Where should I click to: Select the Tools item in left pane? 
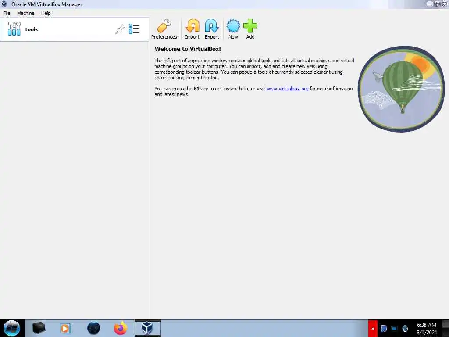pyautogui.click(x=75, y=29)
